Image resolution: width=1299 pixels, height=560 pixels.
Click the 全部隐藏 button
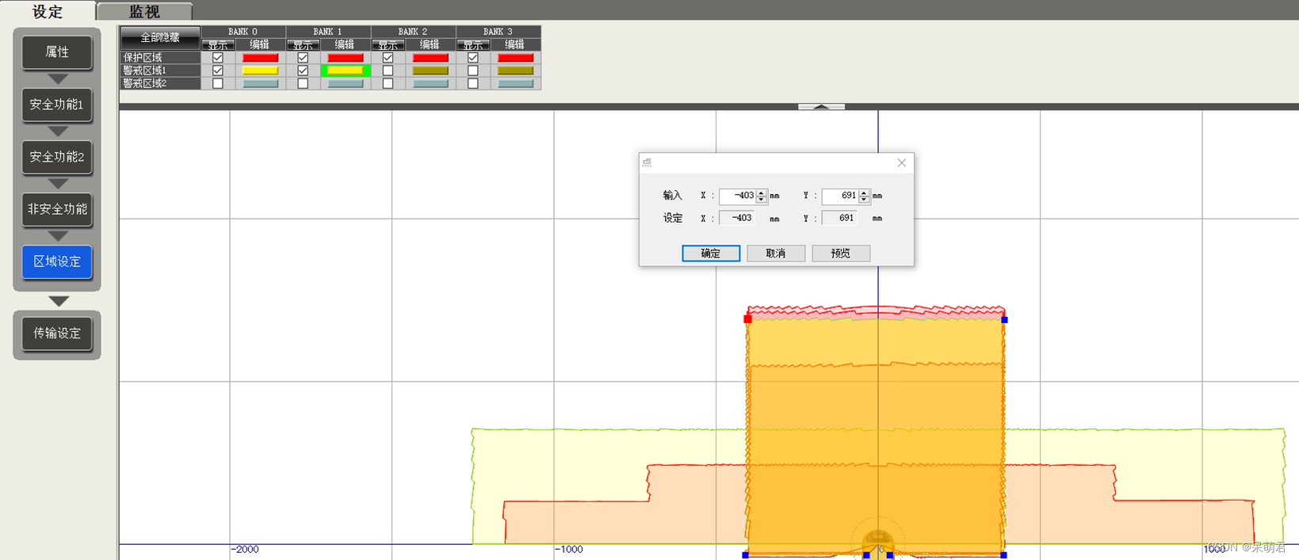coord(160,38)
